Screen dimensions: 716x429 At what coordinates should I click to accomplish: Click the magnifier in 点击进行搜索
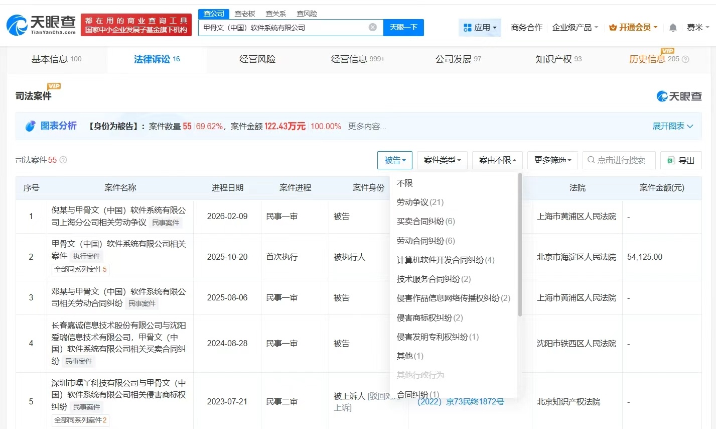coord(591,160)
